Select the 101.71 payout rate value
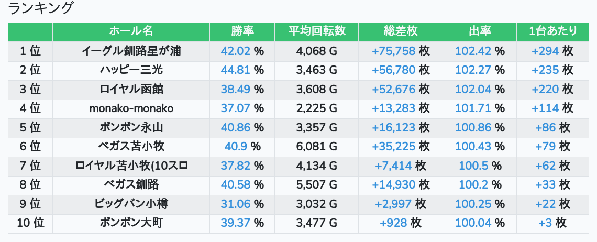The image size is (597, 242). [x=473, y=108]
